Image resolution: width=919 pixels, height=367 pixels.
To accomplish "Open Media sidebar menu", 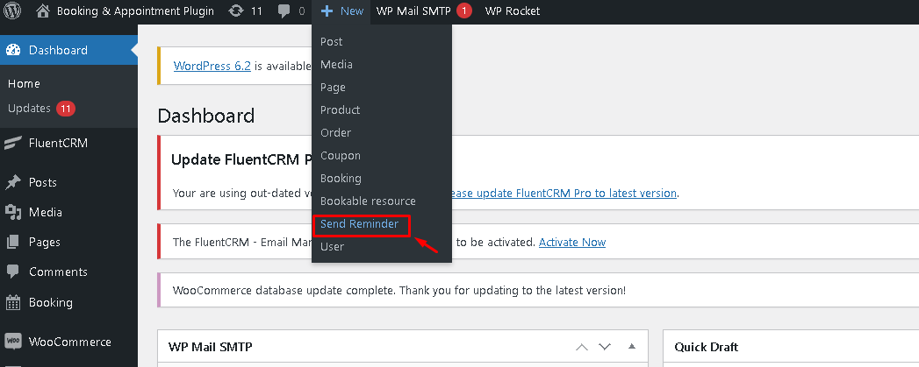I will (68, 213).
